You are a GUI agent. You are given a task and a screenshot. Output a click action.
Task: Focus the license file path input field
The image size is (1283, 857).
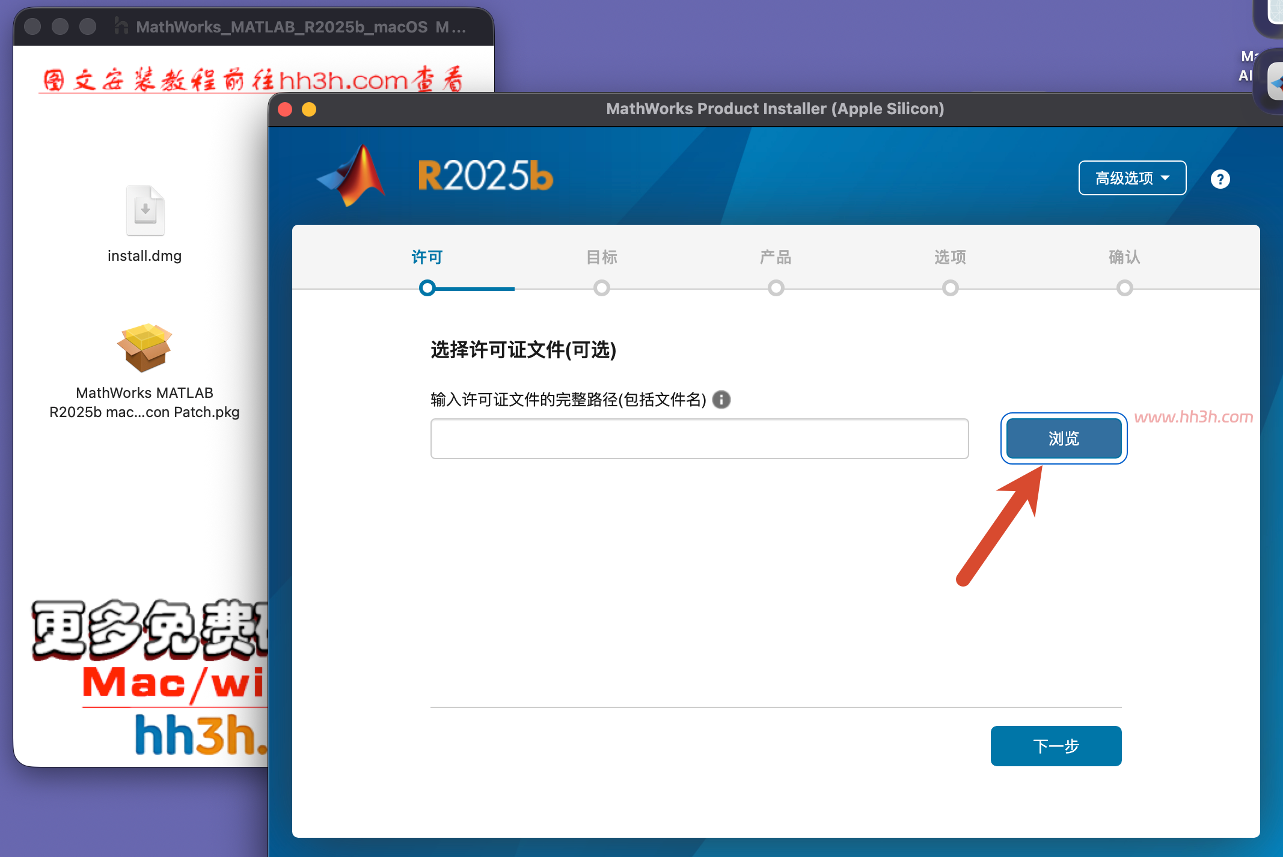coord(699,439)
